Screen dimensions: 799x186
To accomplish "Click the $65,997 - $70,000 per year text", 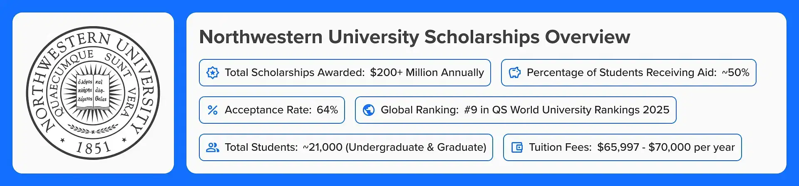I will coord(666,147).
